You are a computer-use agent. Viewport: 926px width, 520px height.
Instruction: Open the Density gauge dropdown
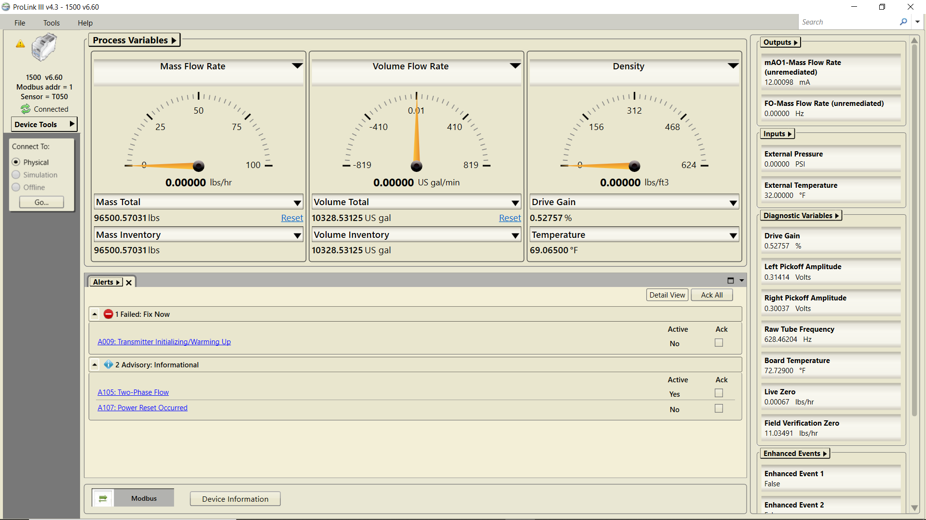pos(733,65)
